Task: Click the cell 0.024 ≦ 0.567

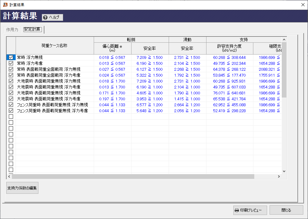Action: click(x=112, y=75)
